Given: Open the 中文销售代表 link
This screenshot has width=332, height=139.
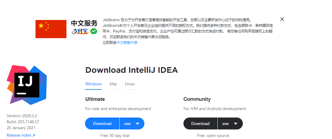Looking at the screenshot, I should click(127, 43).
